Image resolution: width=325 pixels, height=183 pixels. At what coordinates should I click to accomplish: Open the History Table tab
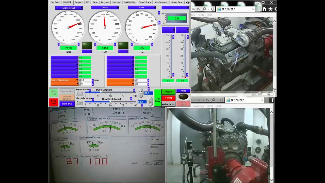pyautogui.click(x=176, y=2)
